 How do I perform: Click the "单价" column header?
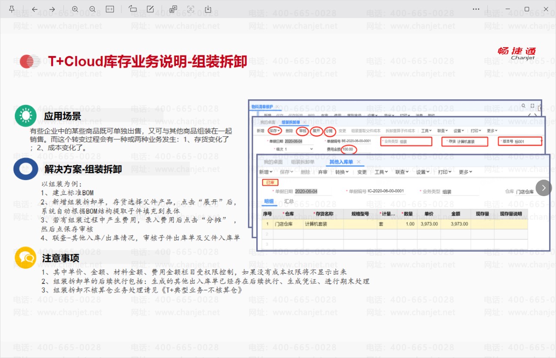click(x=429, y=214)
